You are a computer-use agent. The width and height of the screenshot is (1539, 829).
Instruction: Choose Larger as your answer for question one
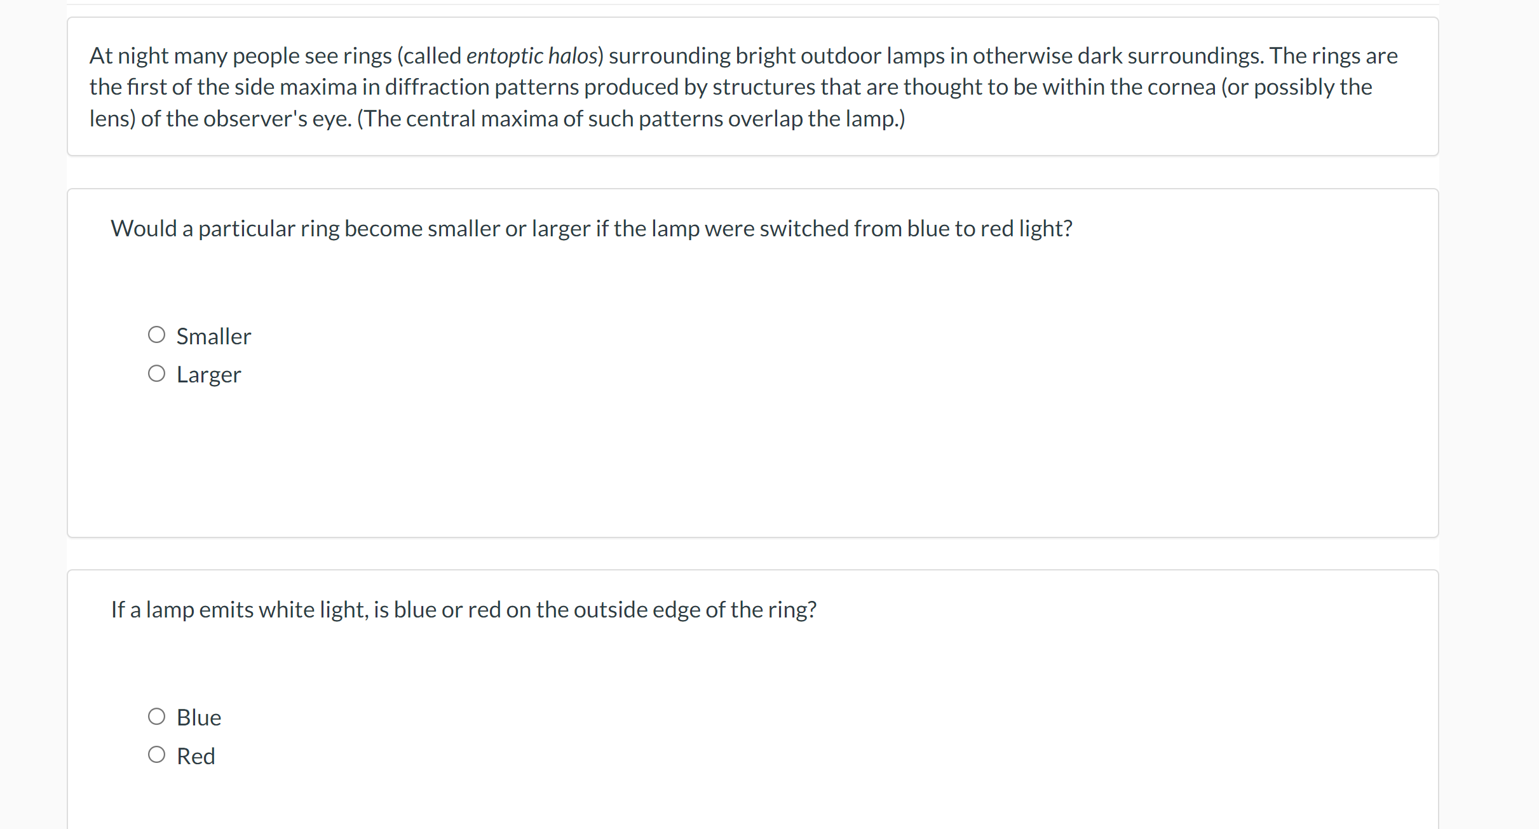[x=156, y=373]
